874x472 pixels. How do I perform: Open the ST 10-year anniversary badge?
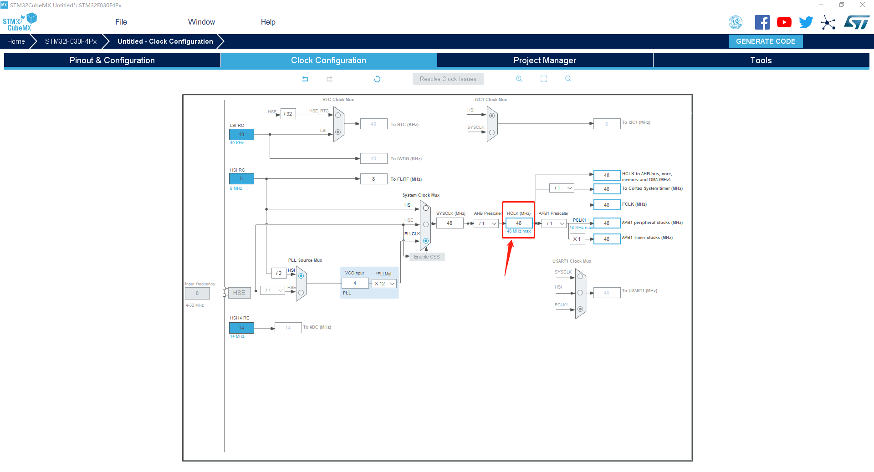point(736,22)
